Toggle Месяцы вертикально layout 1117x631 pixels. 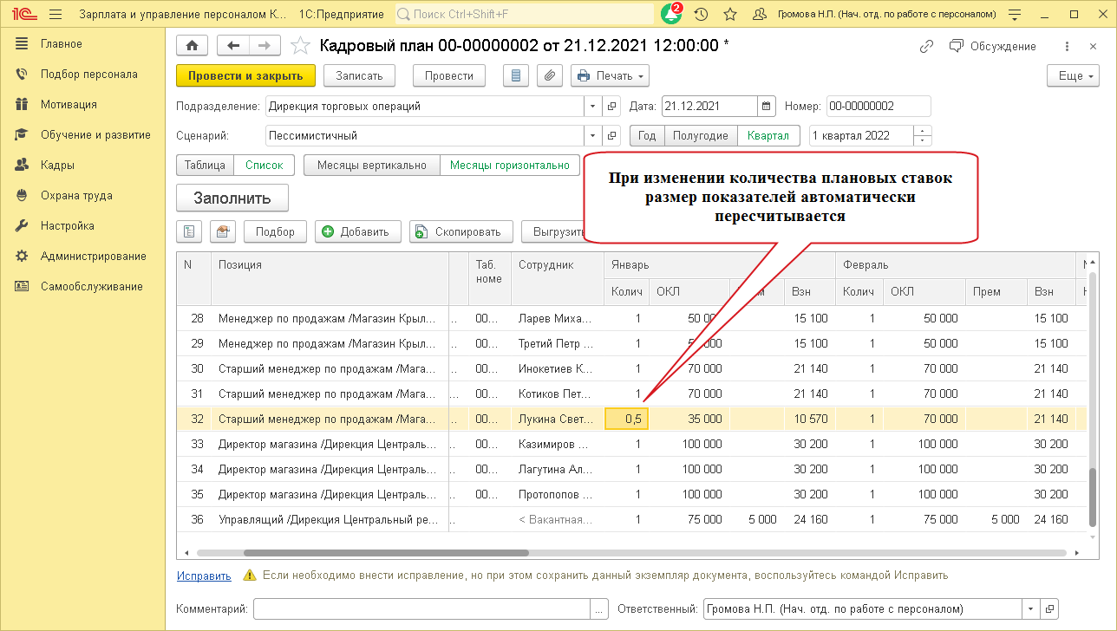click(372, 165)
